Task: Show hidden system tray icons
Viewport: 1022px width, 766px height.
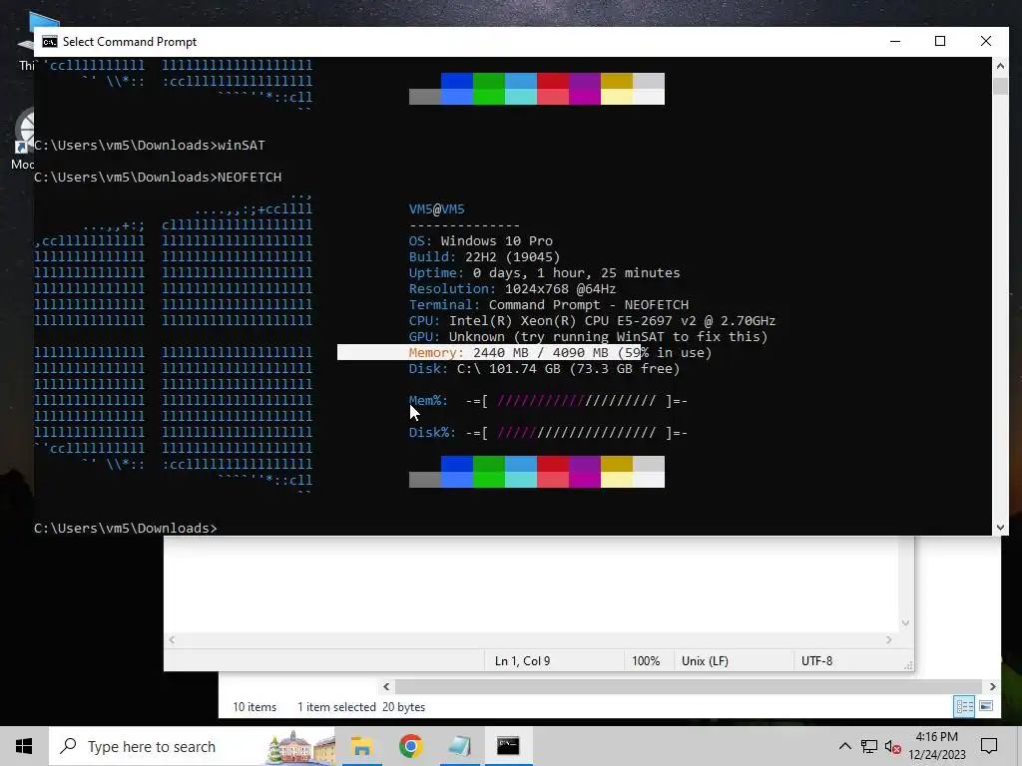Action: [844, 746]
